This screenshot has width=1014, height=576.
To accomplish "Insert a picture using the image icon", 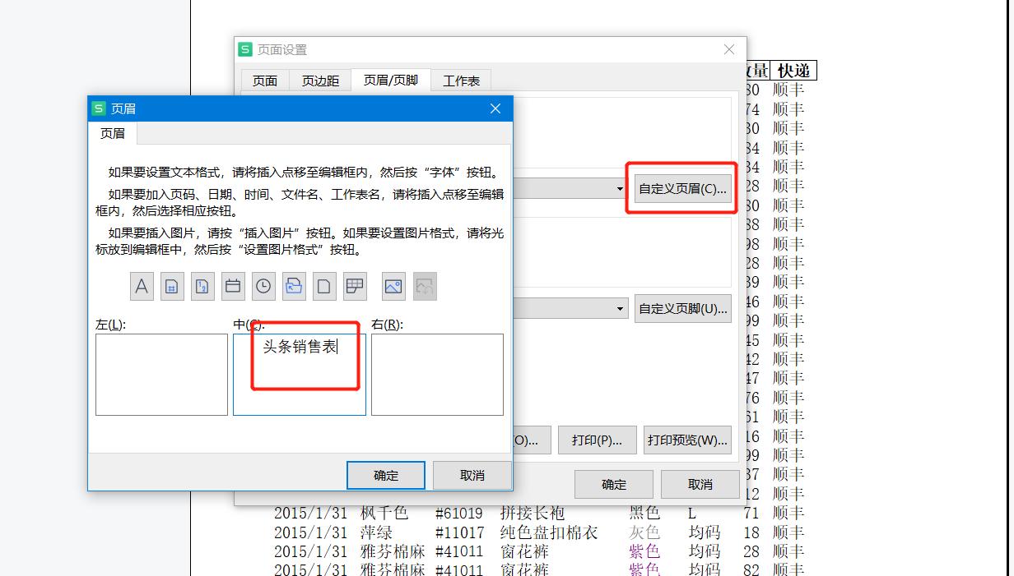I will pos(393,286).
